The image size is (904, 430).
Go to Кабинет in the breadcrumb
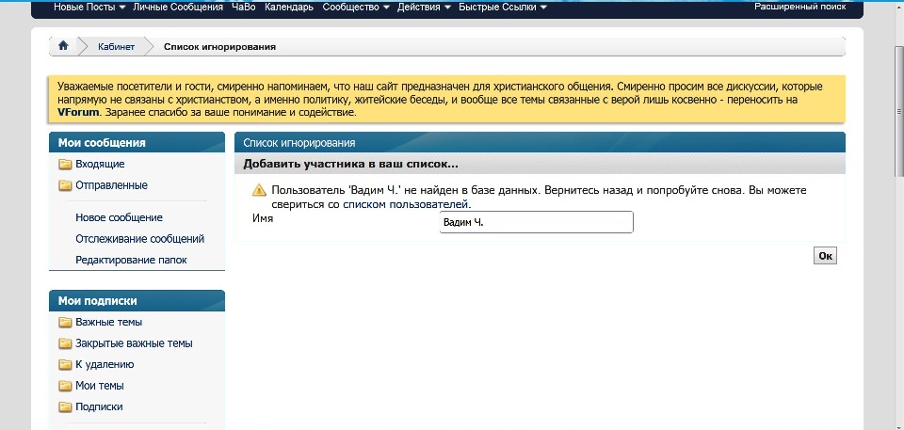point(116,46)
